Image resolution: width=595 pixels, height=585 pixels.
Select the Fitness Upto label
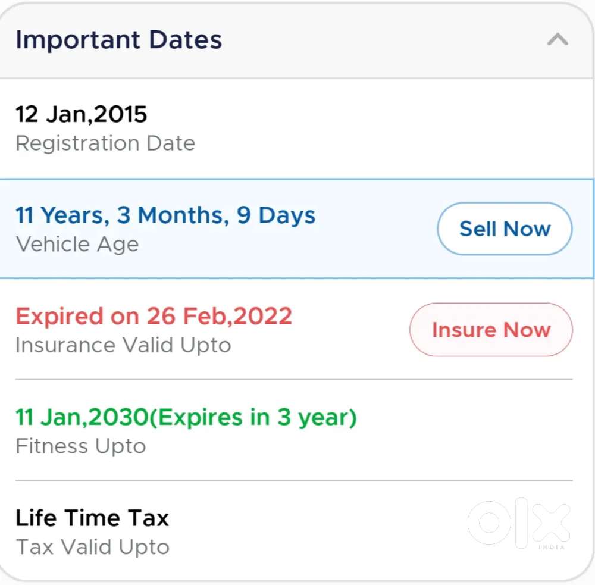(x=80, y=446)
